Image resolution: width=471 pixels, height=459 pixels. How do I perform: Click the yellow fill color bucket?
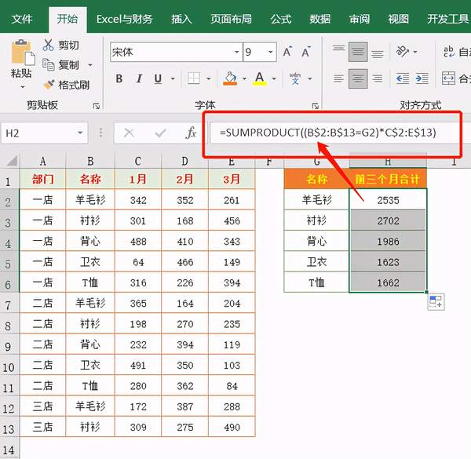229,78
